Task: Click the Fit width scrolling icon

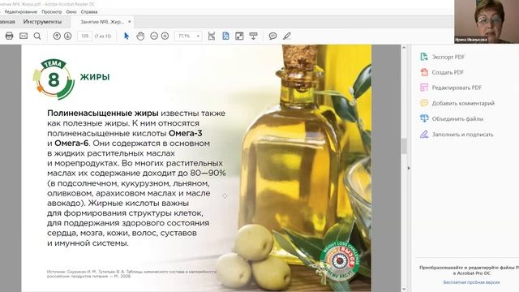Action: pos(212,36)
